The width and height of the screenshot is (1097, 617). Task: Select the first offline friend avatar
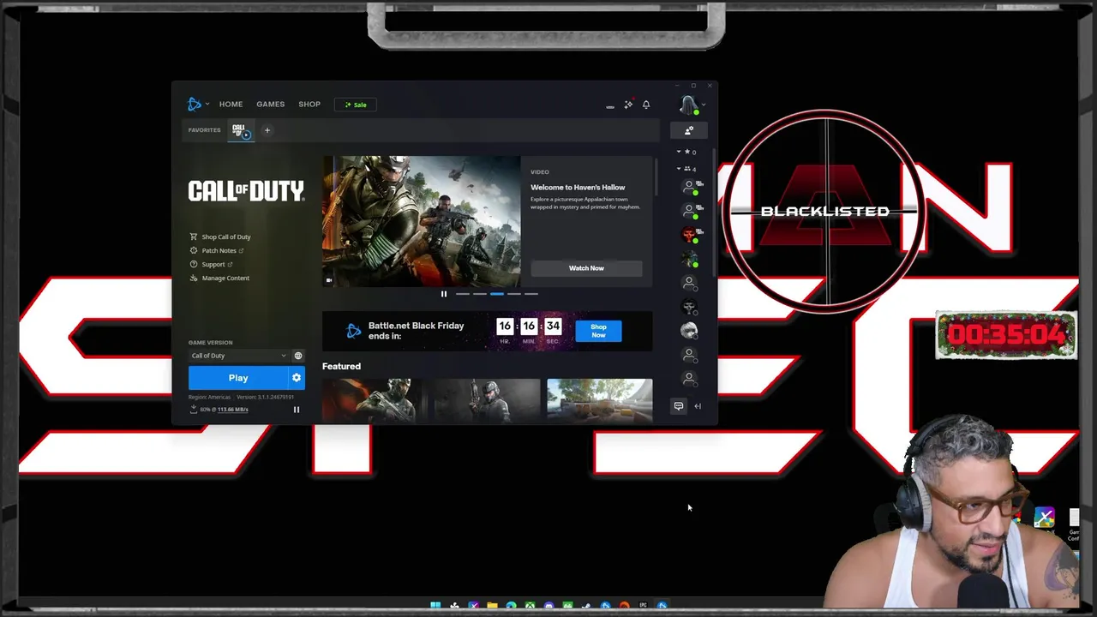689,283
